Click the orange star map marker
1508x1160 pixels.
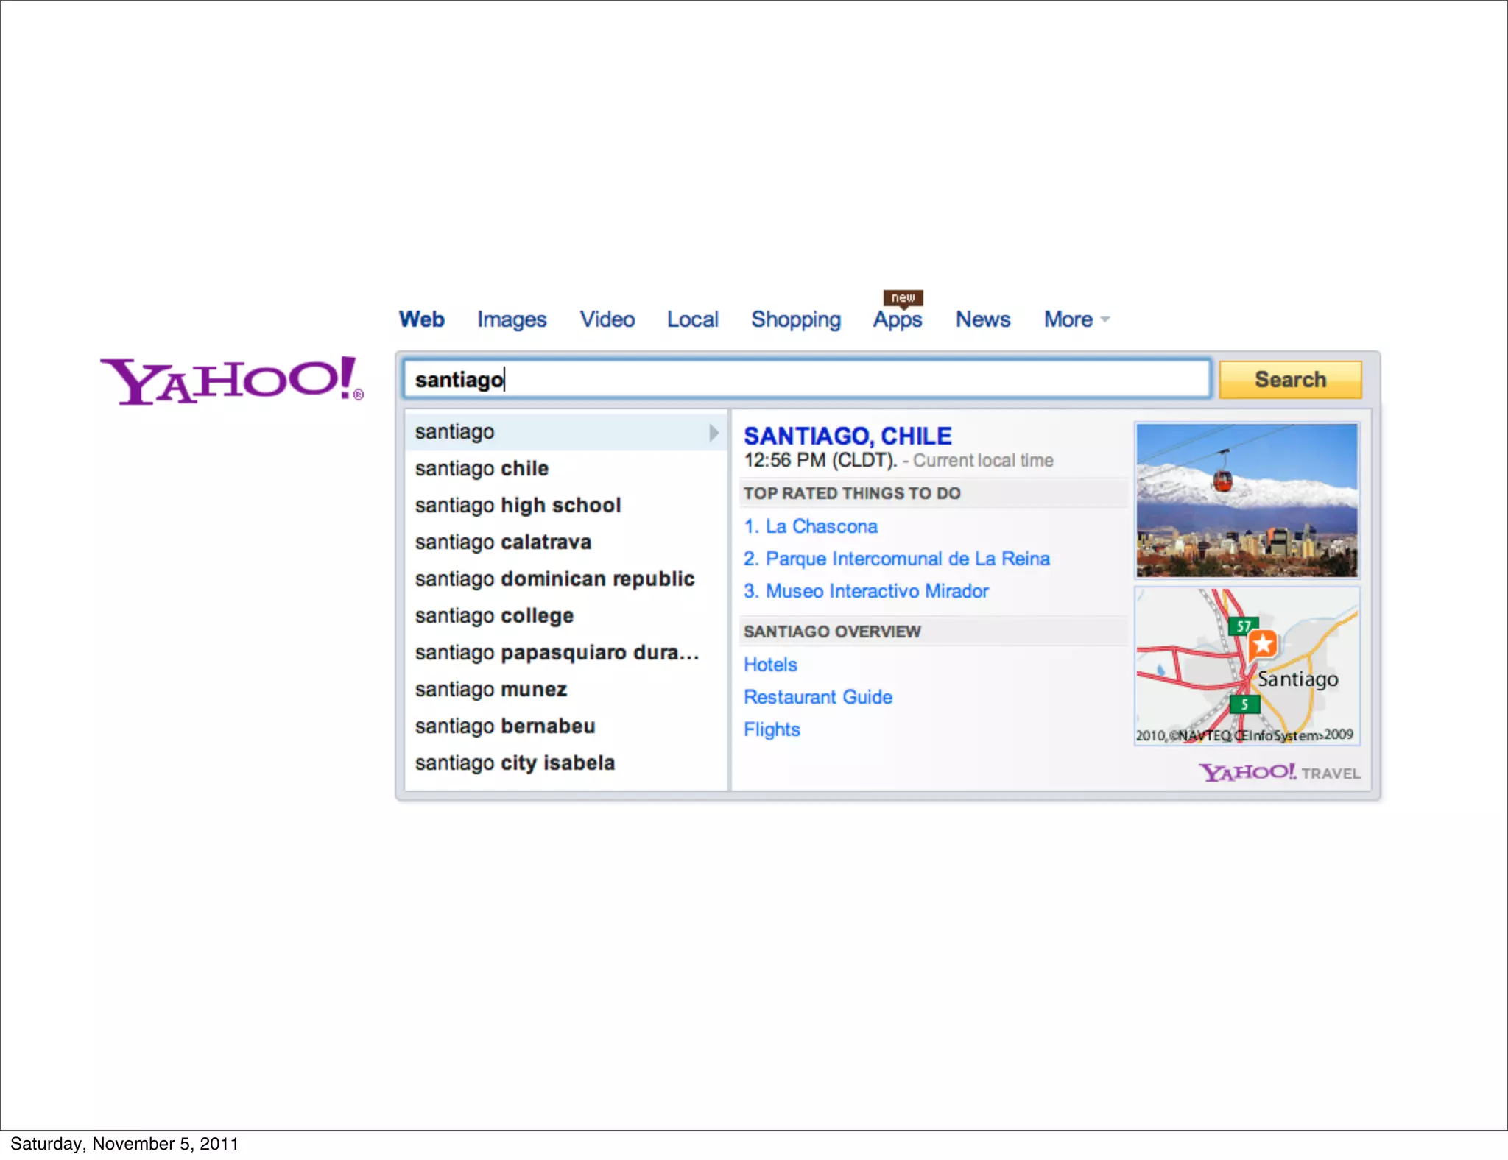(1263, 644)
